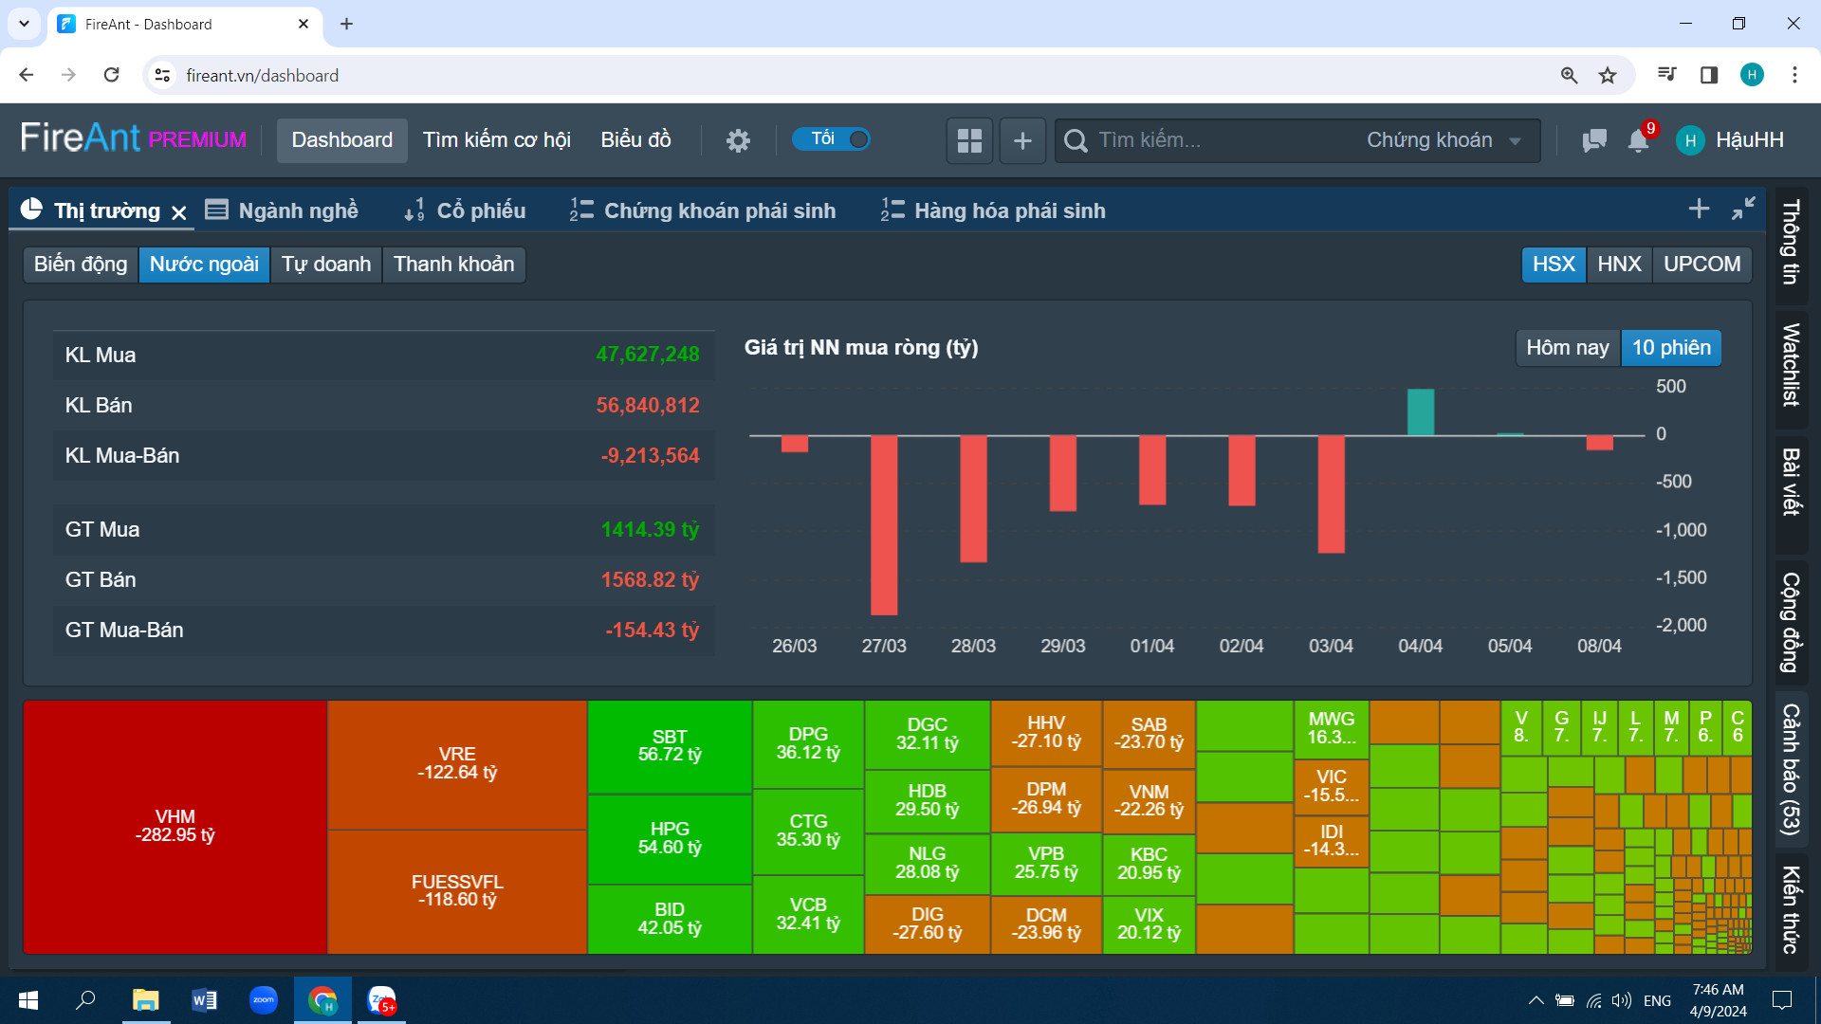Click the dashboard grid layout icon
The width and height of the screenshot is (1821, 1024).
pos(969,140)
